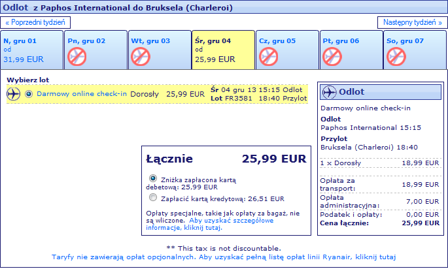This screenshot has width=448, height=269.
Task: Open the N, gru 01 date tab
Action: (31, 50)
